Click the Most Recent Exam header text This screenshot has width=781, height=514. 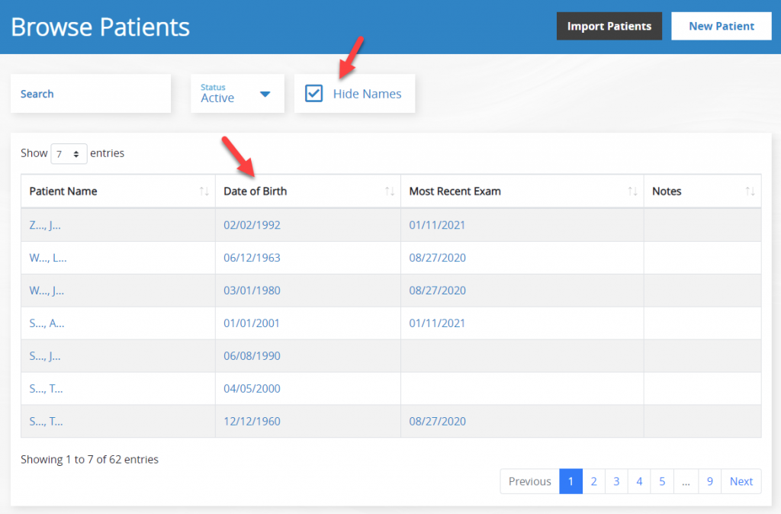click(455, 191)
